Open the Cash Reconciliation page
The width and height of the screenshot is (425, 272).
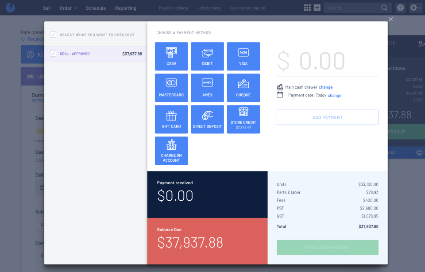[x=247, y=8]
